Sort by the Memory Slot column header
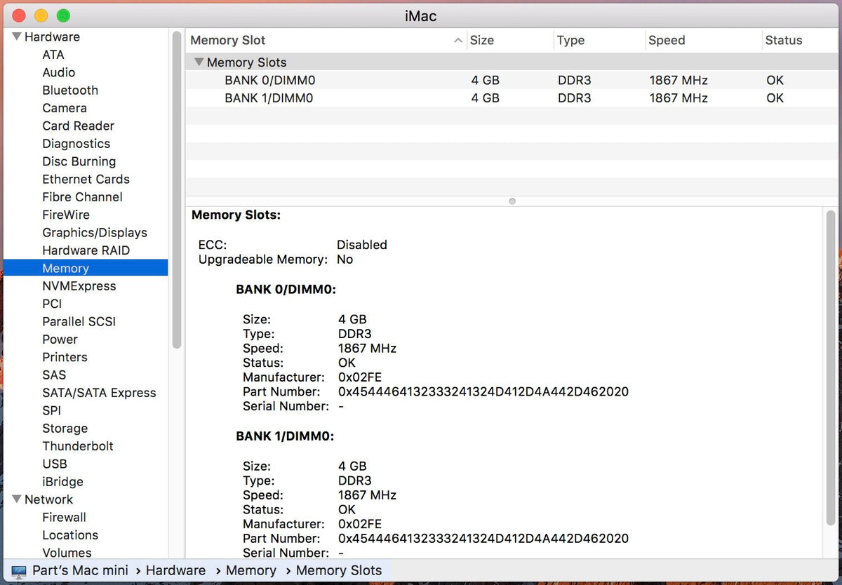 (326, 41)
